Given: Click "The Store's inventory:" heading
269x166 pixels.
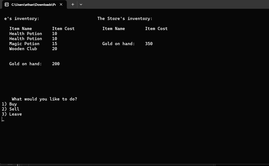Looking at the screenshot, I should (x=125, y=19).
